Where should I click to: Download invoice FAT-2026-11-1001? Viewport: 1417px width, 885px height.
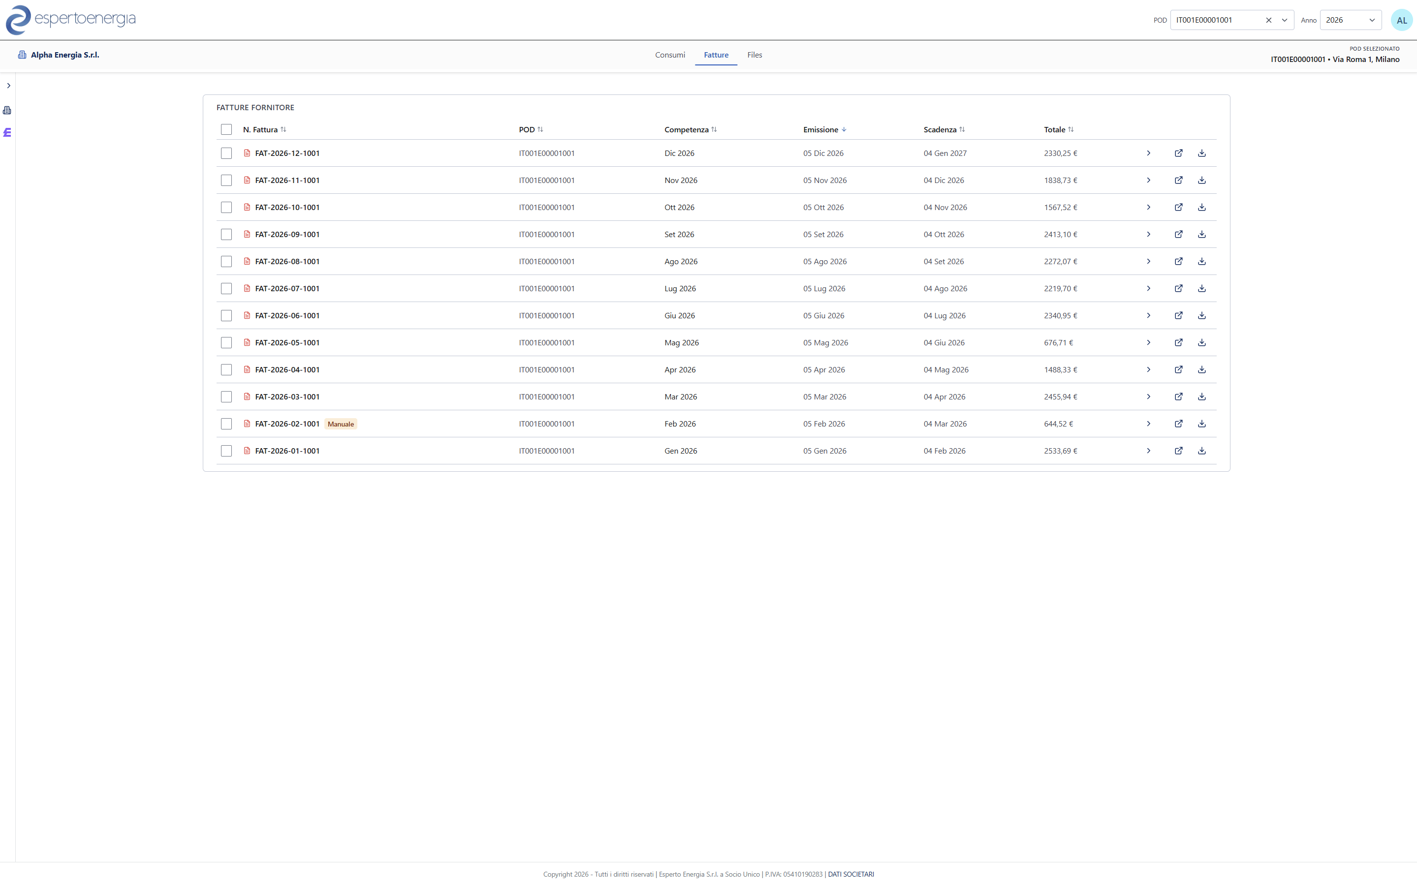click(1201, 180)
